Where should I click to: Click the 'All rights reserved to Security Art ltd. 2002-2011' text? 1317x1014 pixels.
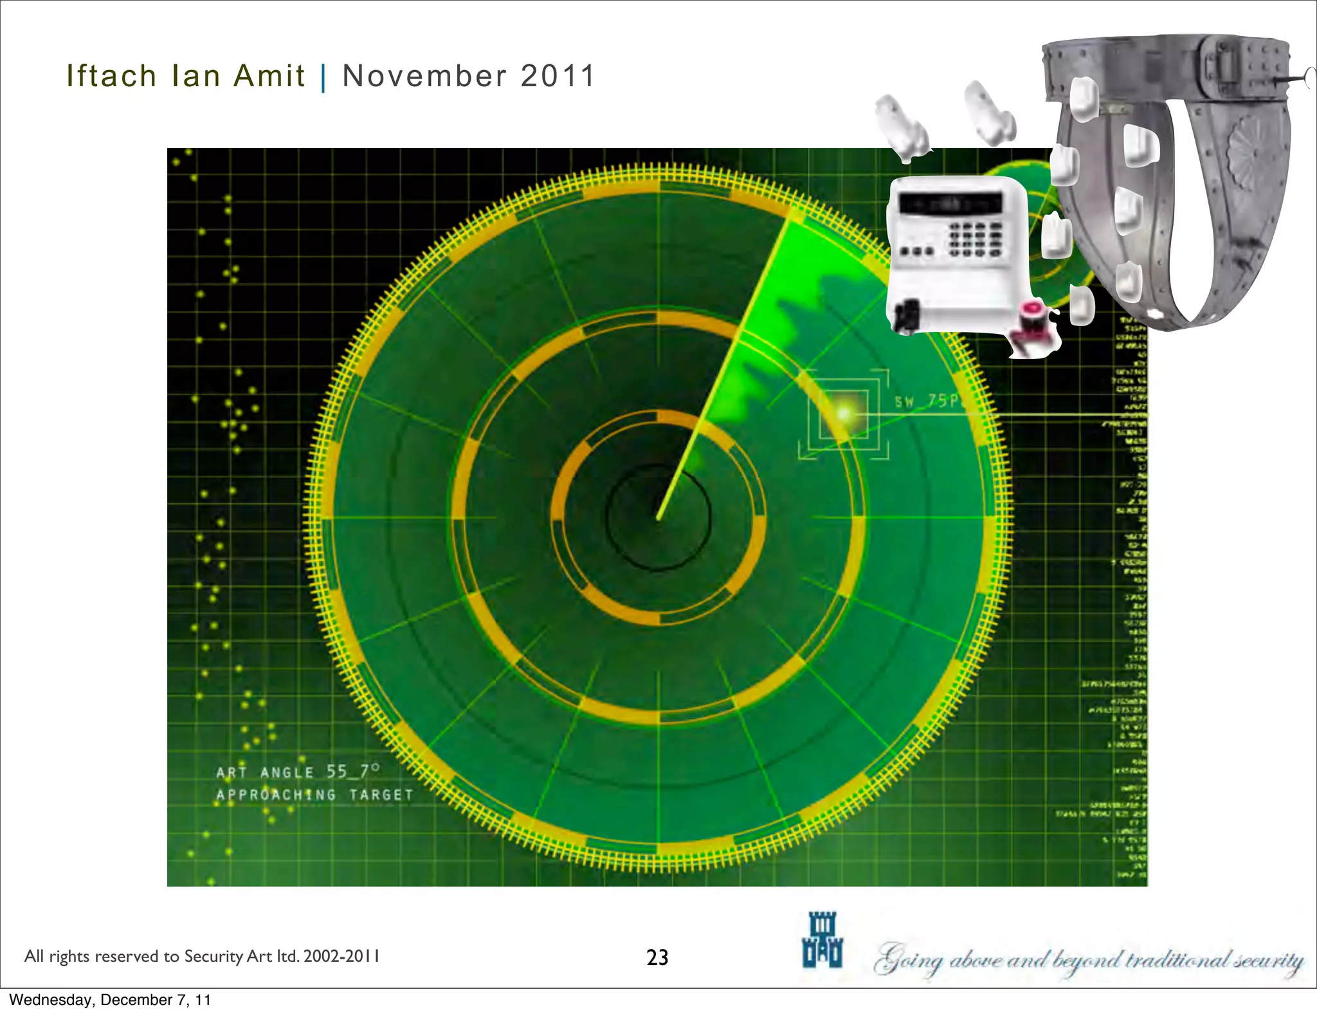[202, 956]
